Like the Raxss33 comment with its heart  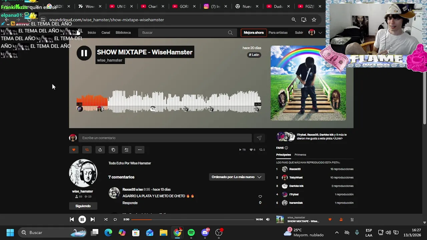260,196
